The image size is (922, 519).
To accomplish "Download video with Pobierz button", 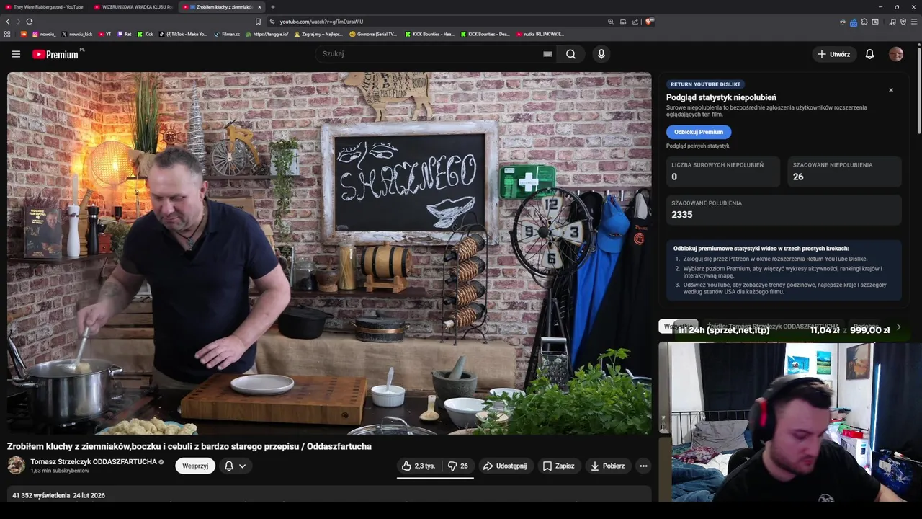I will 608,466.
